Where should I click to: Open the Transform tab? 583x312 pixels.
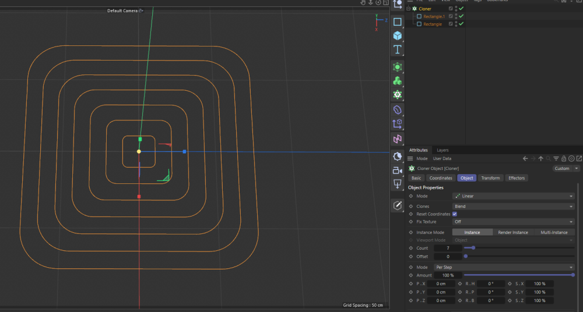[490, 178]
